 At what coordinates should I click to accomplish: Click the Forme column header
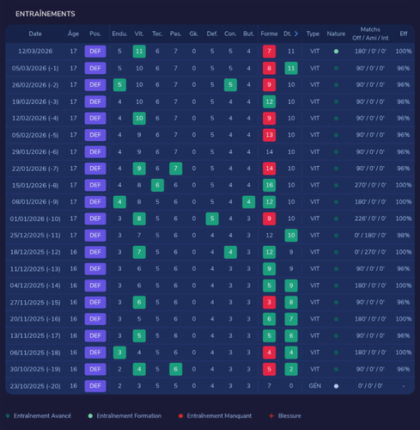click(x=269, y=34)
